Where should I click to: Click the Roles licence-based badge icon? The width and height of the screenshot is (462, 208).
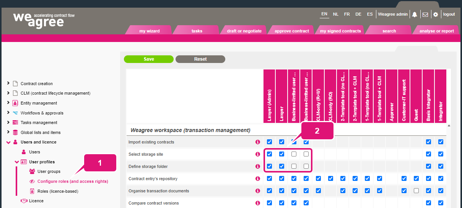[32, 191]
